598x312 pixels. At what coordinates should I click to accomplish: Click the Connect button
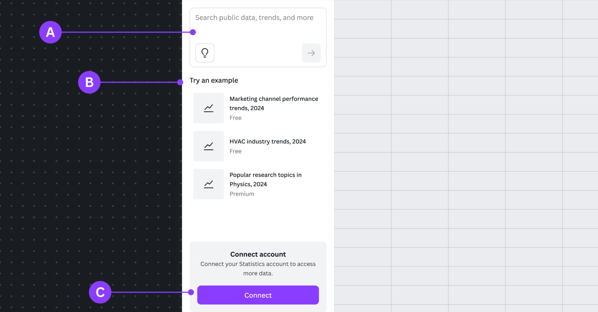258,295
